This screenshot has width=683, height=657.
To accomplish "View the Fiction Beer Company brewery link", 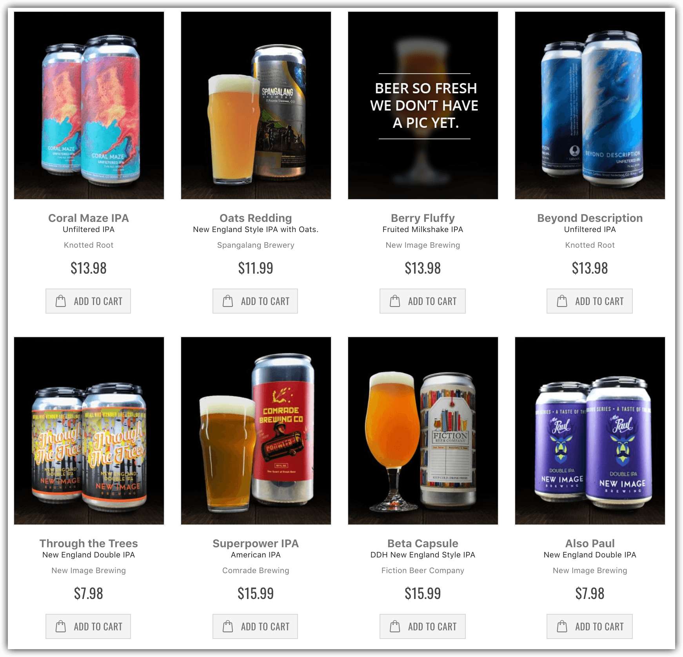I will pos(423,570).
